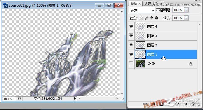Switch to the 通道 tab
This screenshot has height=110, width=203.
(148, 4)
